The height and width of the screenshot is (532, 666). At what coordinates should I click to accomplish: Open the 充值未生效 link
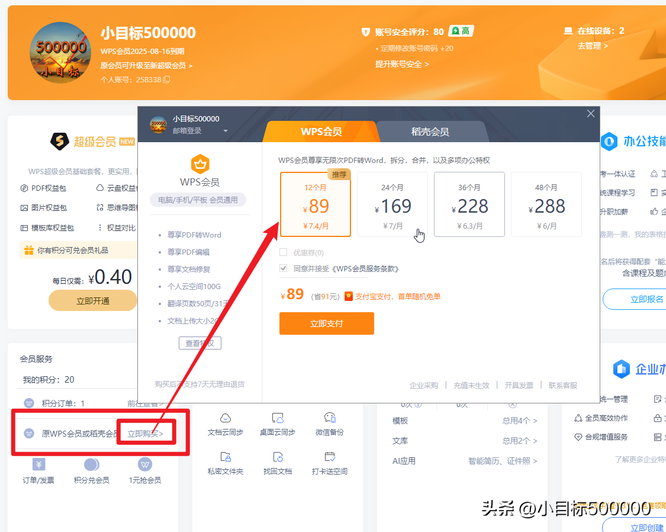tap(471, 386)
